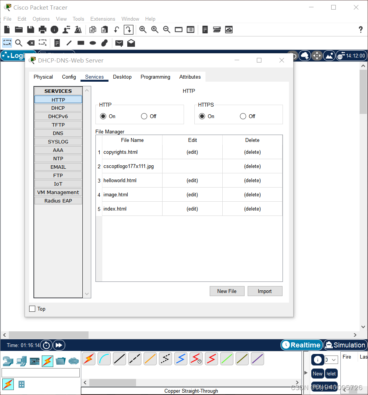368x395 pixels.
Task: Open Network Information icon
Action: point(54,30)
